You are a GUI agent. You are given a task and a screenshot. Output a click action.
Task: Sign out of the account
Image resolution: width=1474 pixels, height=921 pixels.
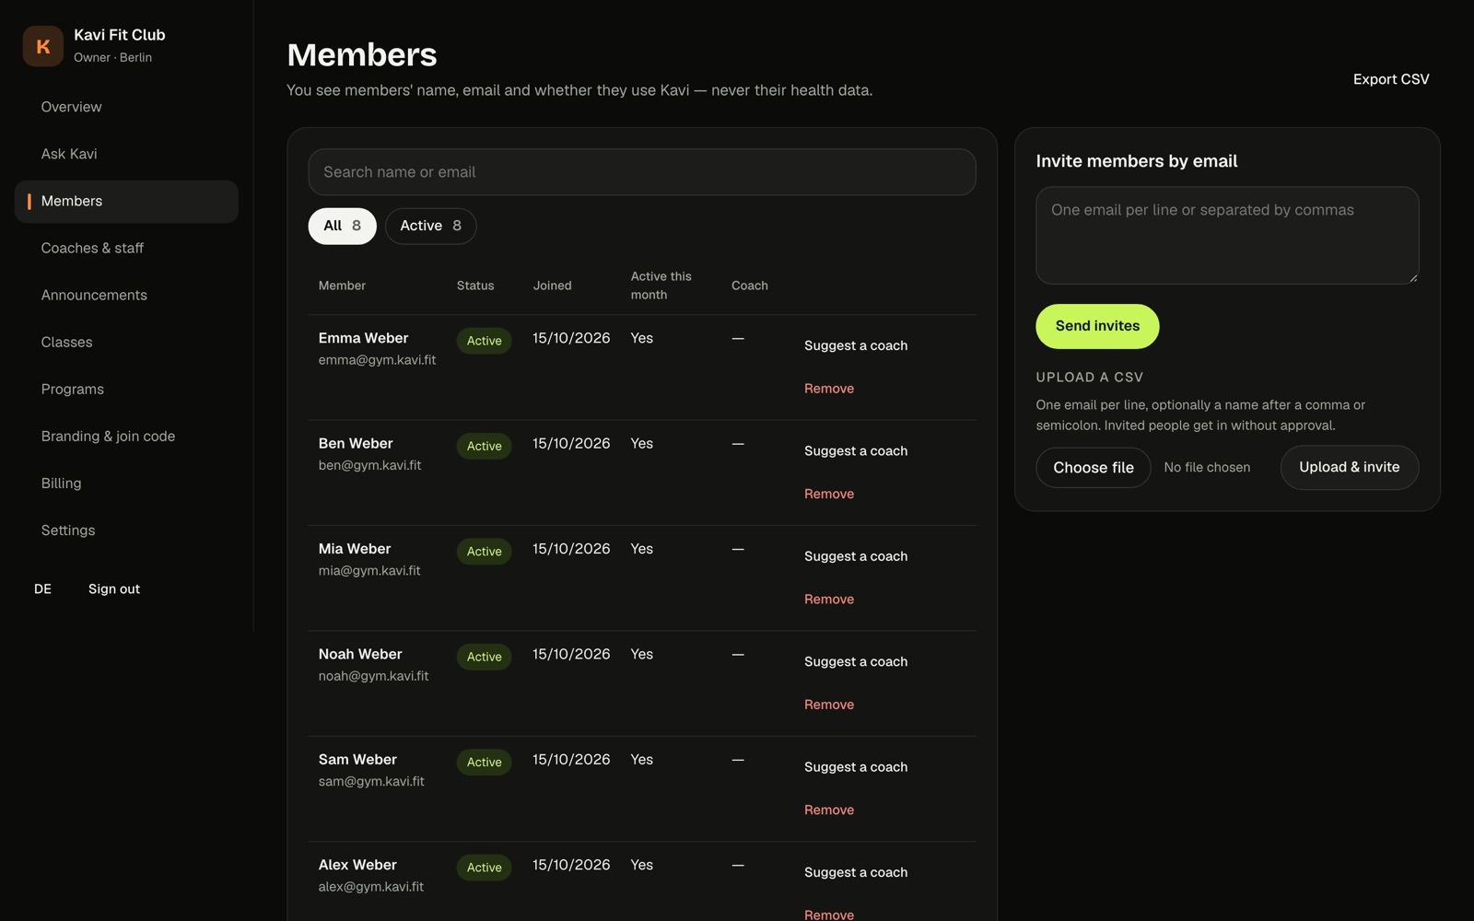(114, 589)
